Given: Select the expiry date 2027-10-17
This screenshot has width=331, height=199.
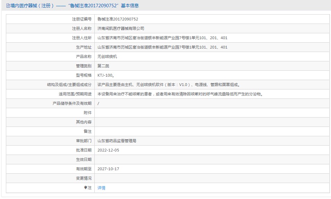Looking at the screenshot, I should point(108,169).
